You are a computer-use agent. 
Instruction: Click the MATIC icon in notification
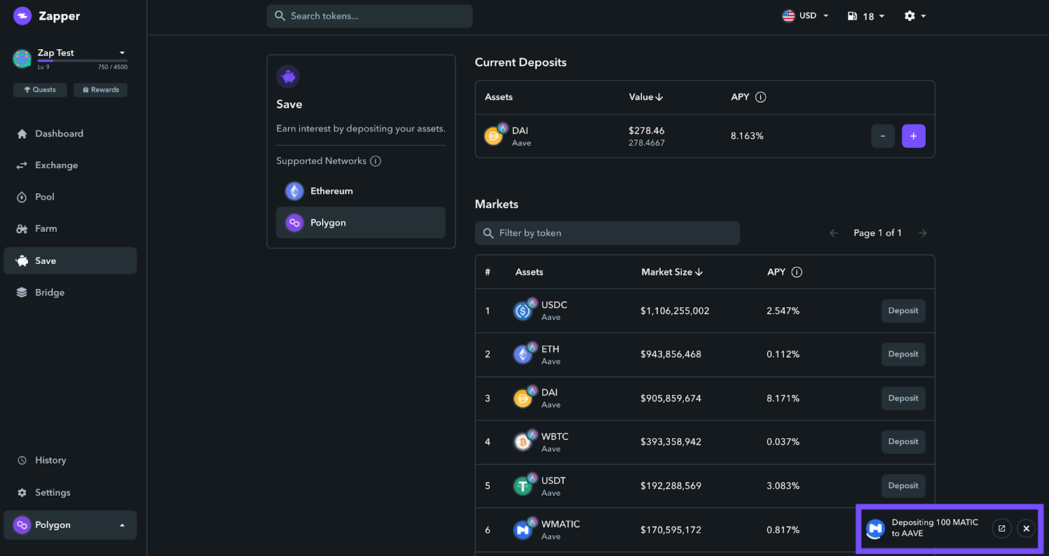point(875,528)
